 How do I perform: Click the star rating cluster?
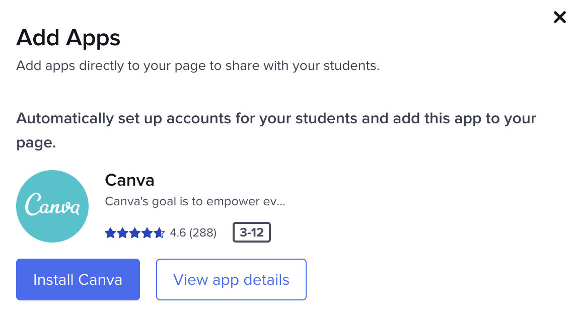tap(135, 232)
